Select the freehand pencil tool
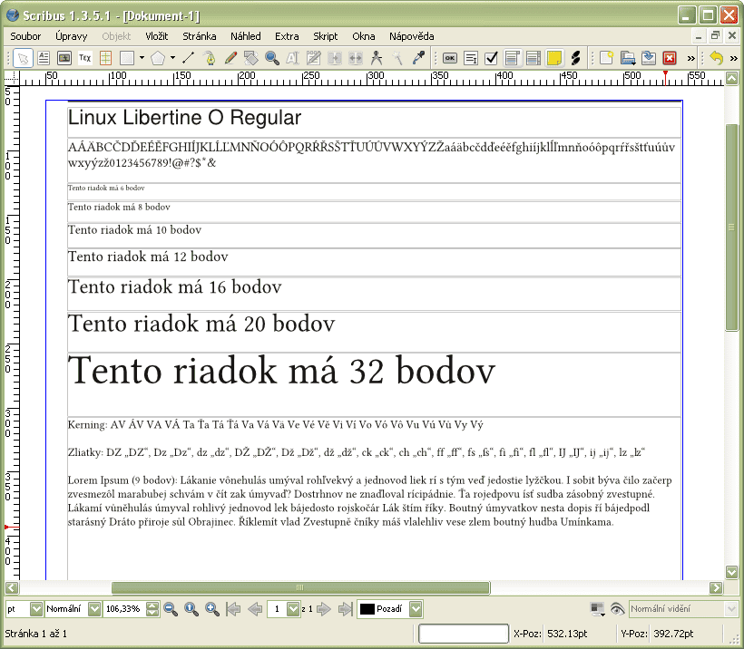The height and width of the screenshot is (649, 744). point(230,58)
